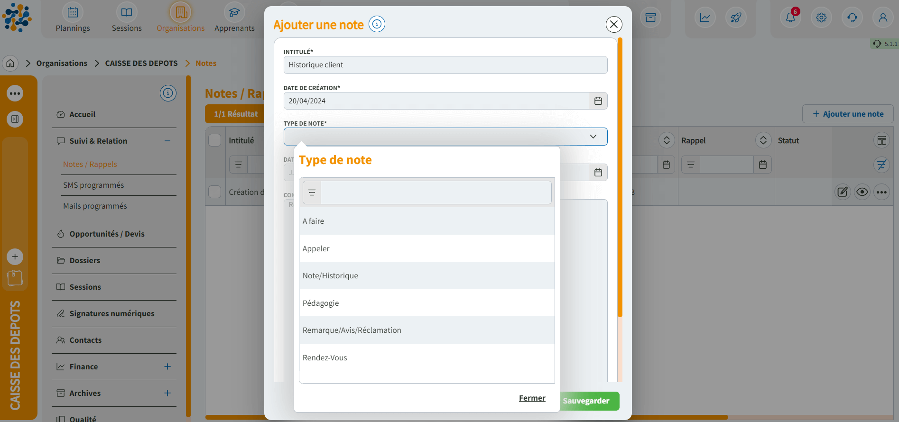Choose the Rendez-Vous option
Viewport: 899px width, 422px height.
point(325,358)
